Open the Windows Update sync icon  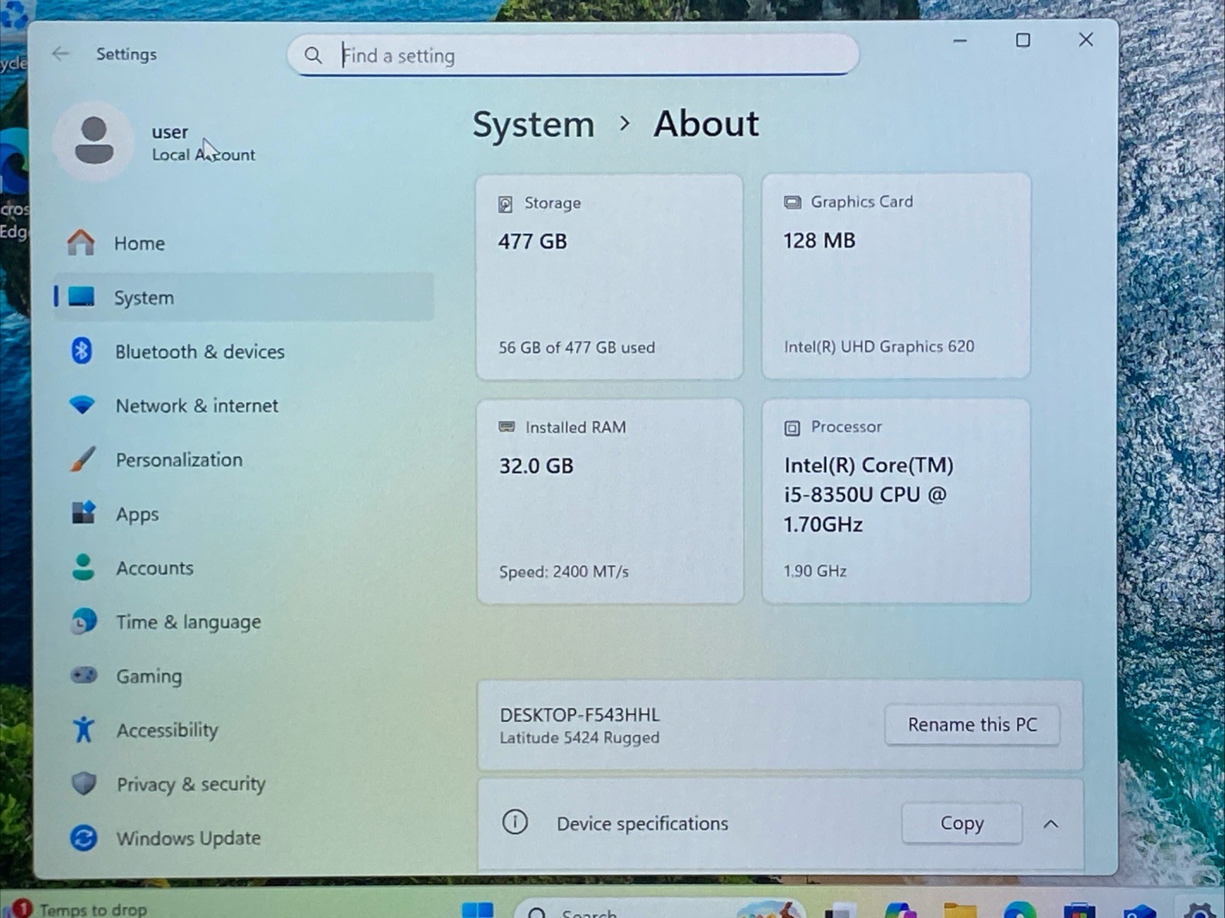click(x=84, y=838)
